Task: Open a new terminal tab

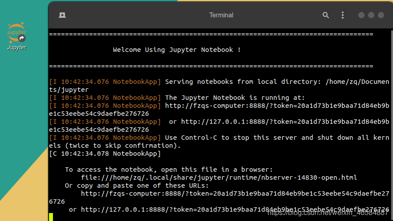Action: click(x=62, y=15)
